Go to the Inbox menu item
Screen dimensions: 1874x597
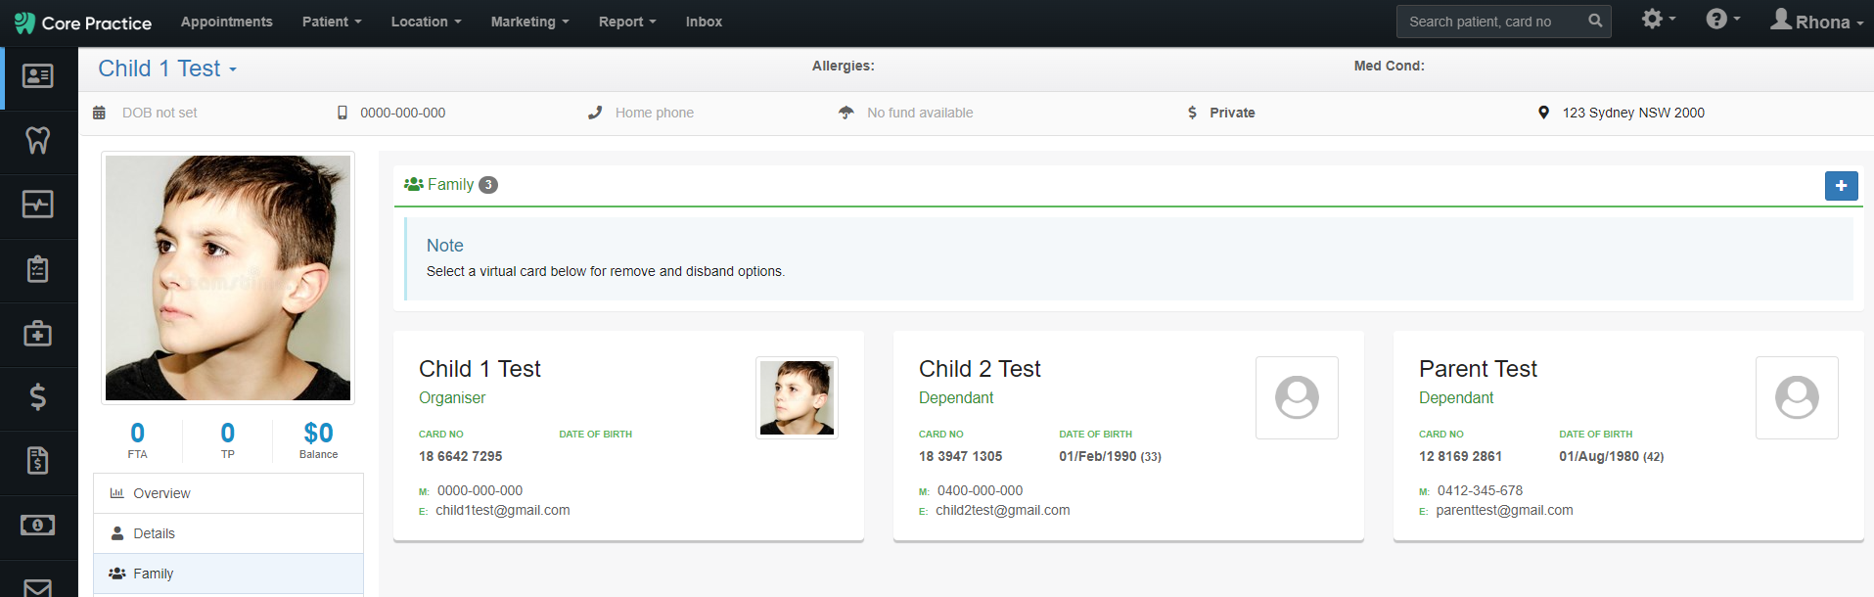[704, 22]
